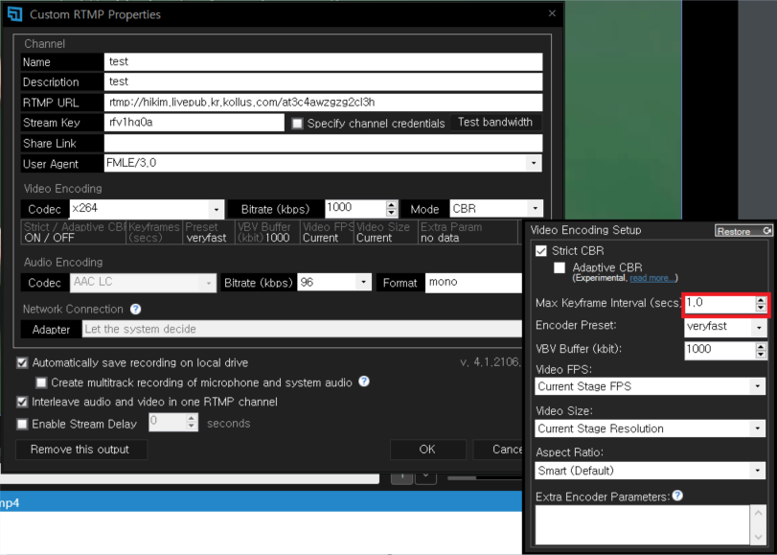This screenshot has height=555, width=777.
Task: Toggle the Strict CBR checkbox
Action: pos(541,251)
